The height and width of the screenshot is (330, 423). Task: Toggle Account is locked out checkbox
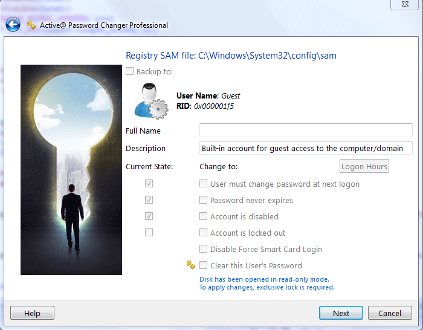click(203, 233)
